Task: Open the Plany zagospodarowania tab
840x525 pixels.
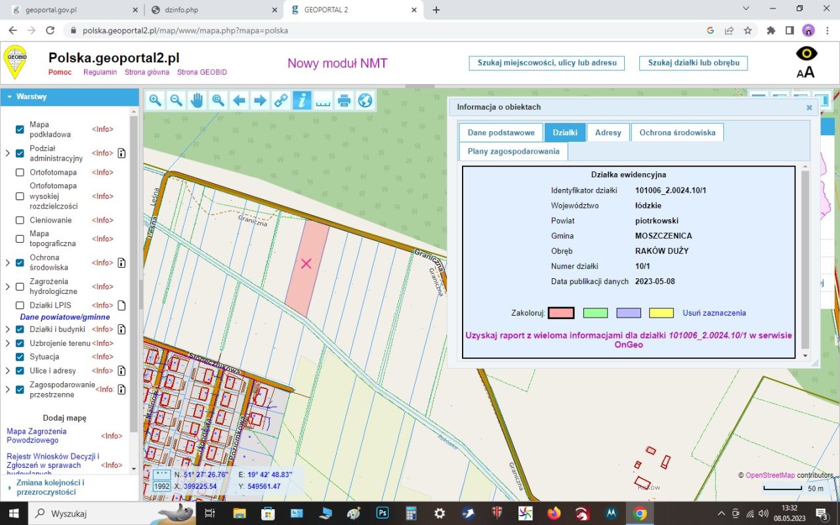Action: tap(513, 152)
